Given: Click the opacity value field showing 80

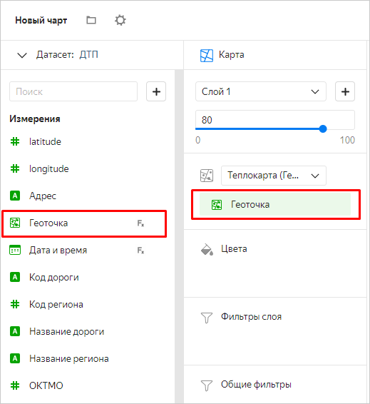Looking at the screenshot, I should pyautogui.click(x=275, y=120).
